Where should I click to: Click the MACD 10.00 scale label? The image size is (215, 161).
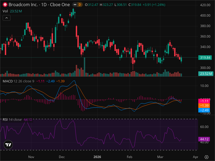[204, 86]
